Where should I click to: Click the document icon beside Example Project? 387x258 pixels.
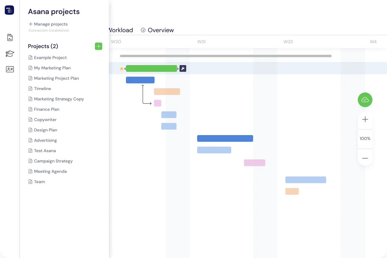[30, 58]
